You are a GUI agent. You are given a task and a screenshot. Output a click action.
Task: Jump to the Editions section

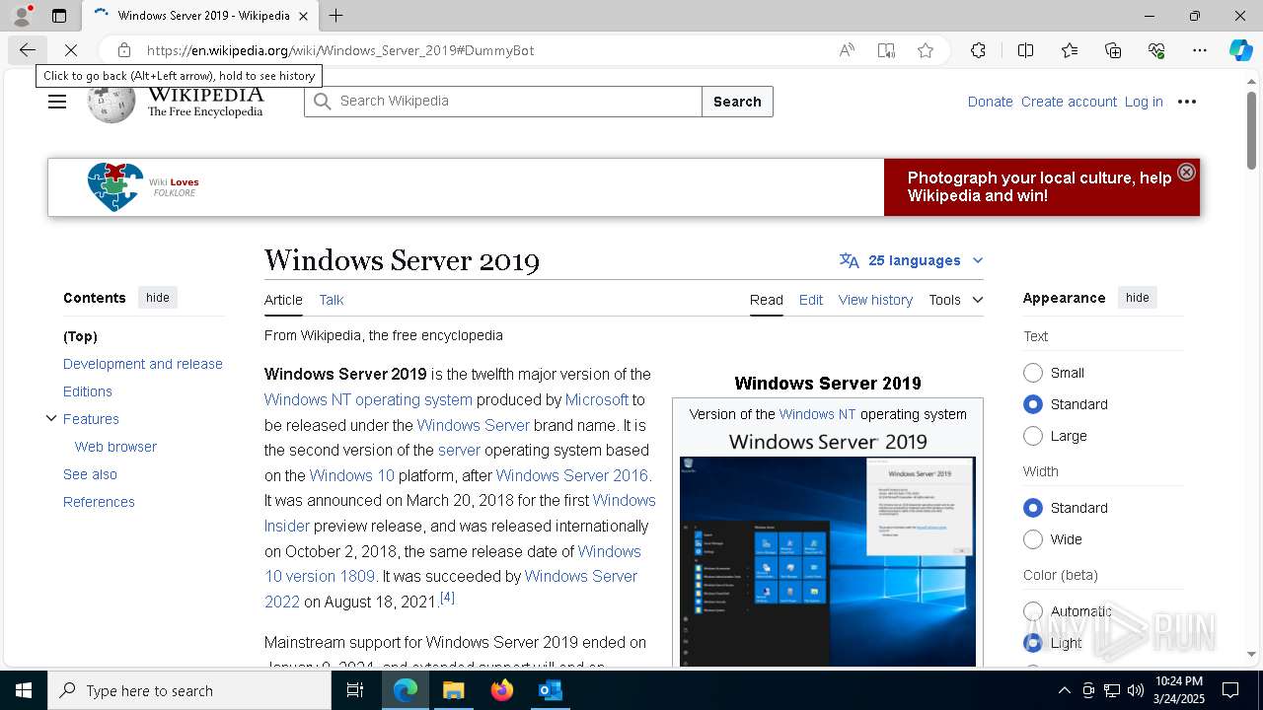pyautogui.click(x=88, y=391)
